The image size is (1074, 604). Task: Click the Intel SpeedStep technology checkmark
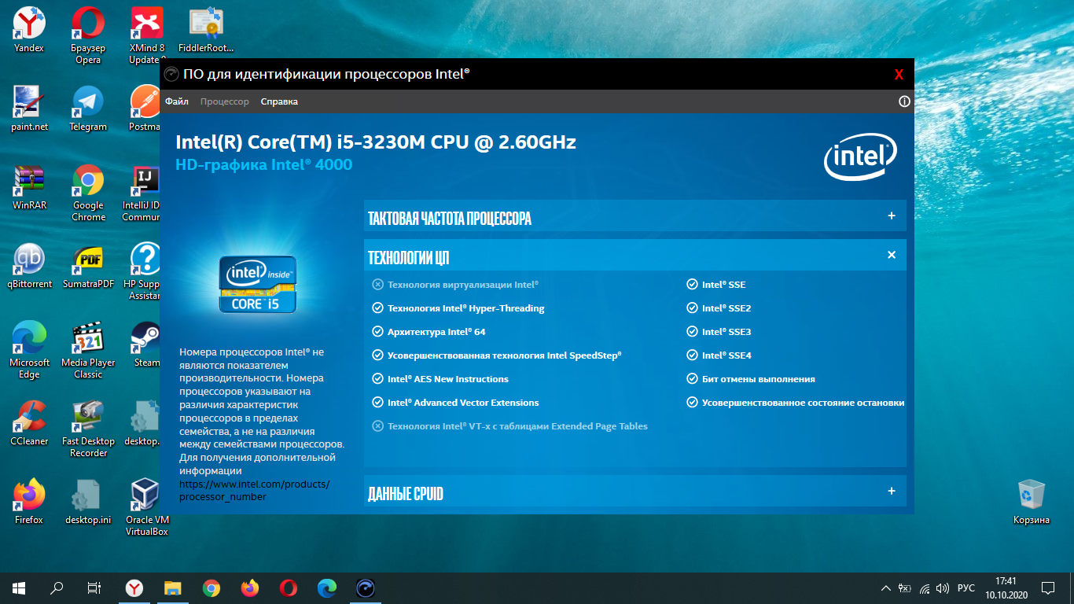click(377, 355)
